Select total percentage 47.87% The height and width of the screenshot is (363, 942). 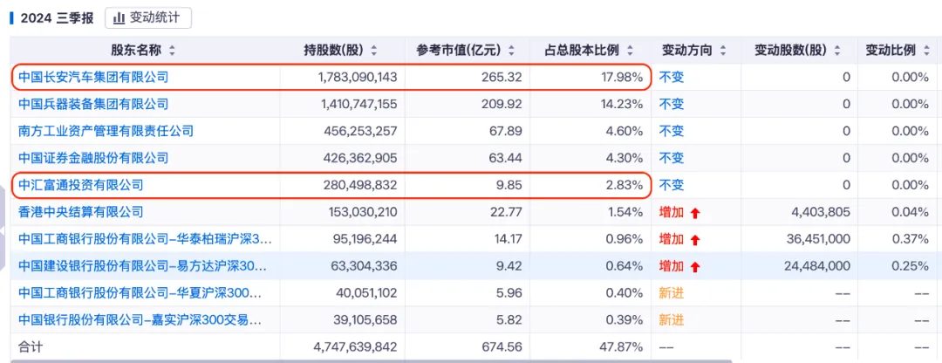click(x=622, y=346)
